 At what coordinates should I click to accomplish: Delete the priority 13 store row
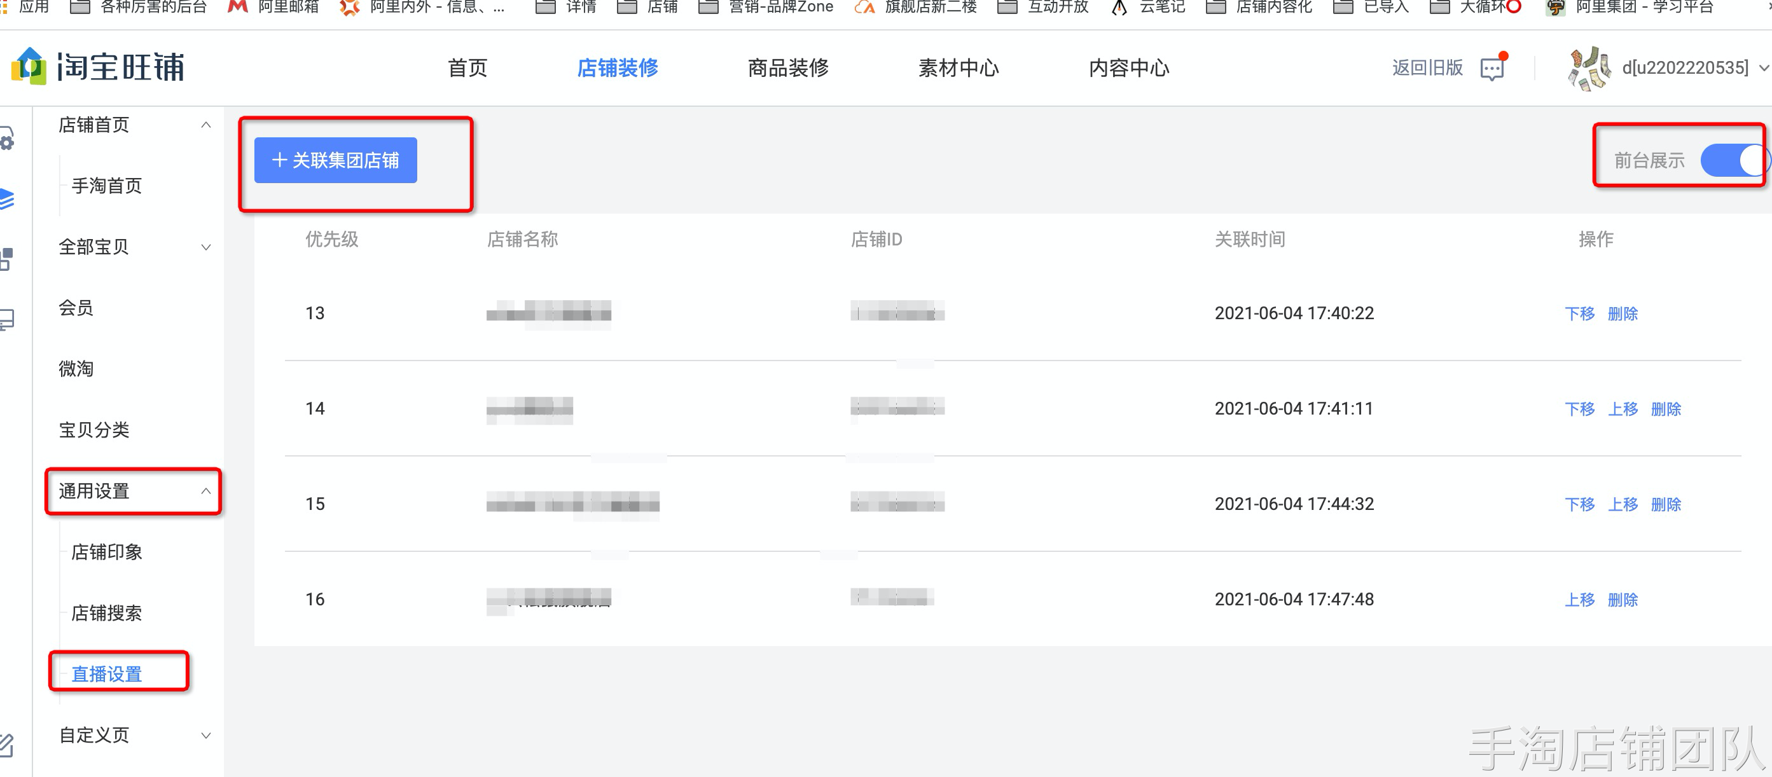click(x=1622, y=313)
